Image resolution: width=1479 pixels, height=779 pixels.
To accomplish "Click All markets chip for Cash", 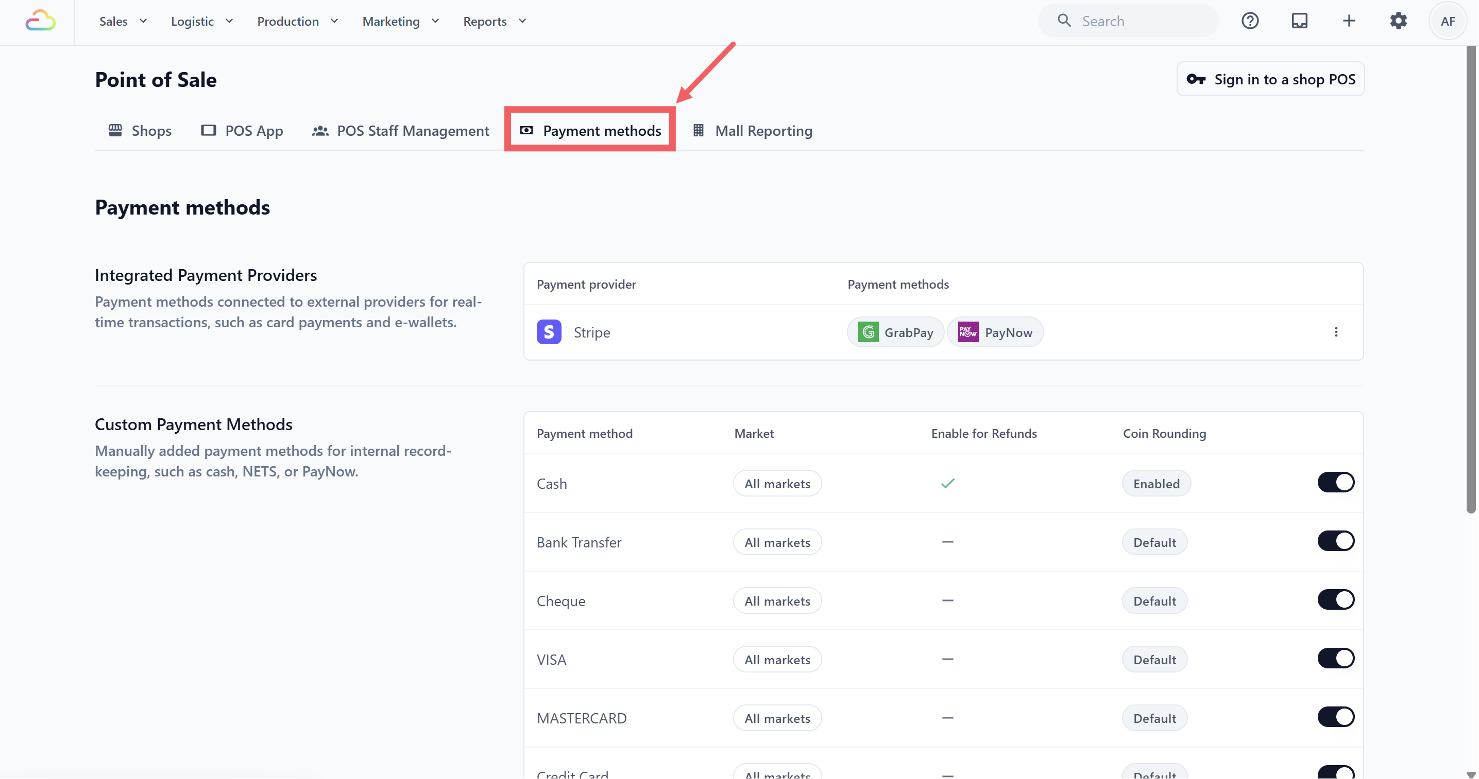I will [x=777, y=484].
